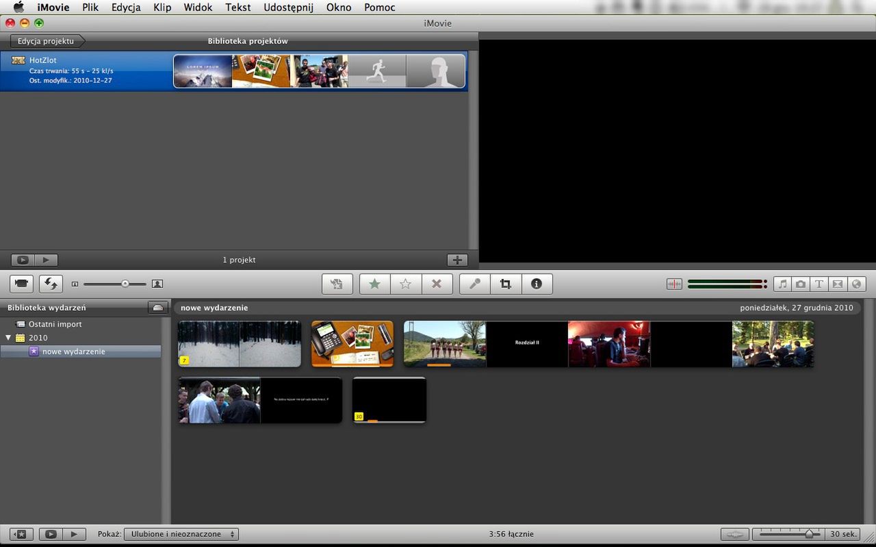Viewport: 876px width, 547px height.
Task: Show the photo browser
Action: (801, 284)
